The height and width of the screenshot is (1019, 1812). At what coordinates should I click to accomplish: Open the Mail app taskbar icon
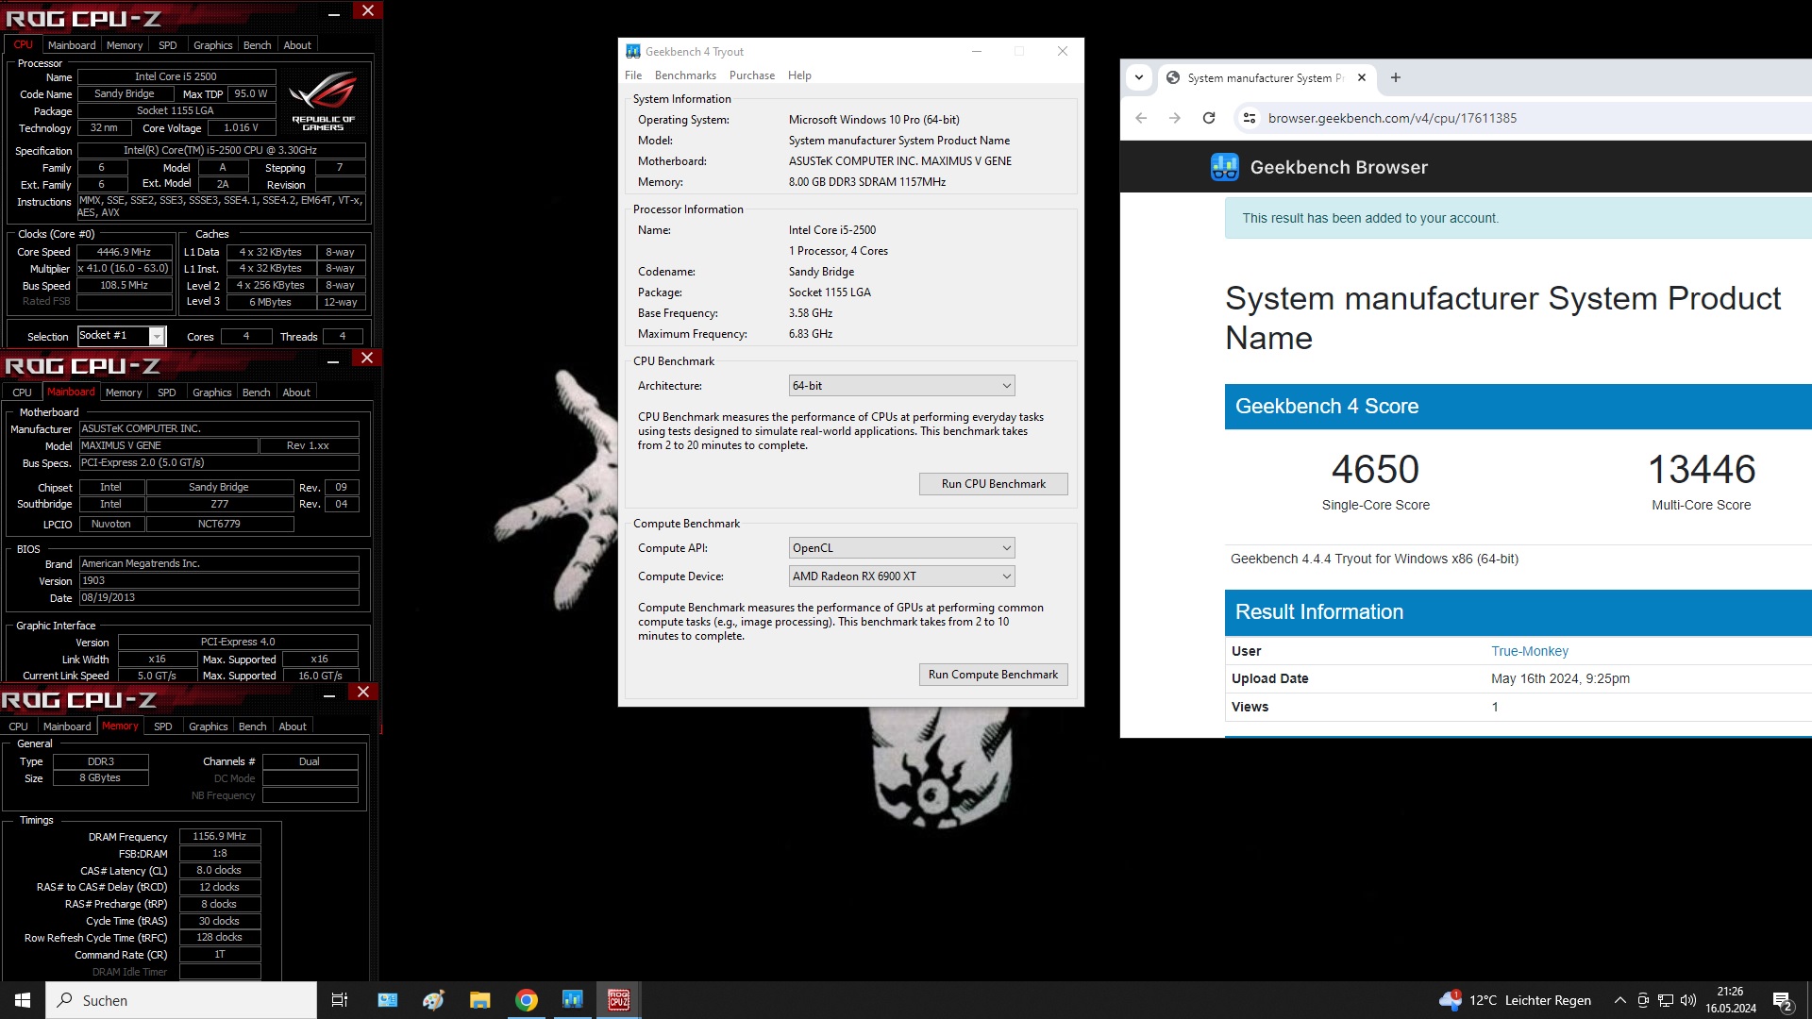387,1000
